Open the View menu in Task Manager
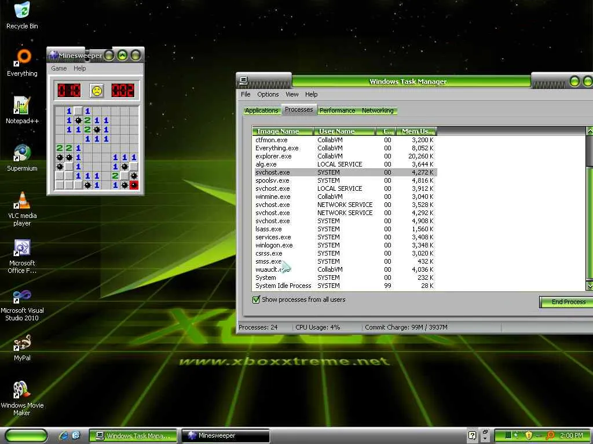Image resolution: width=593 pixels, height=444 pixels. 292,94
